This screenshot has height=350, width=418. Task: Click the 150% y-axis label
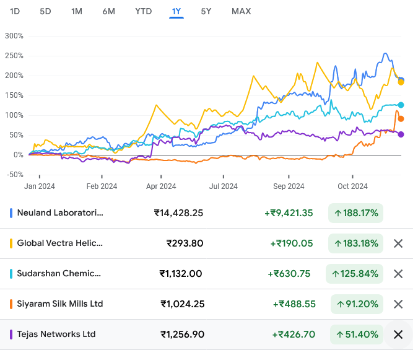click(x=14, y=95)
